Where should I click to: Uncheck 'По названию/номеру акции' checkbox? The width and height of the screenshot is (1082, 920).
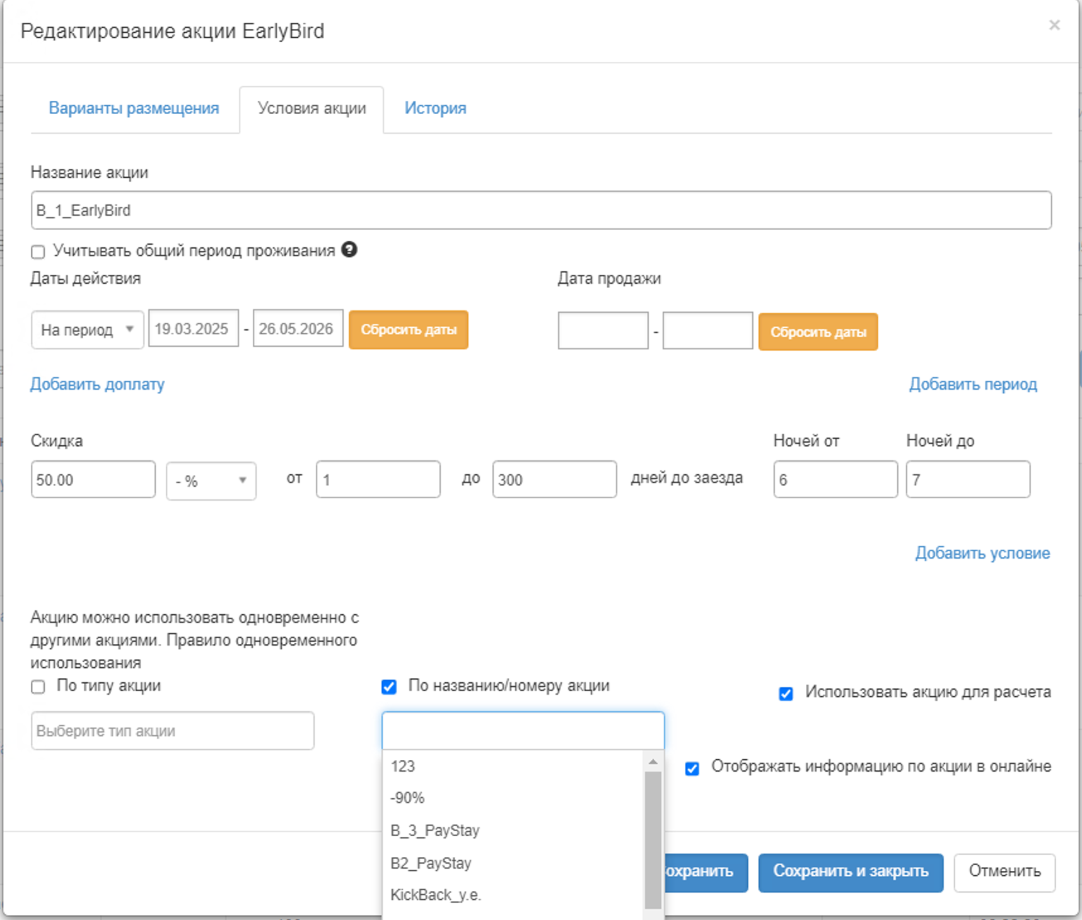click(x=389, y=687)
